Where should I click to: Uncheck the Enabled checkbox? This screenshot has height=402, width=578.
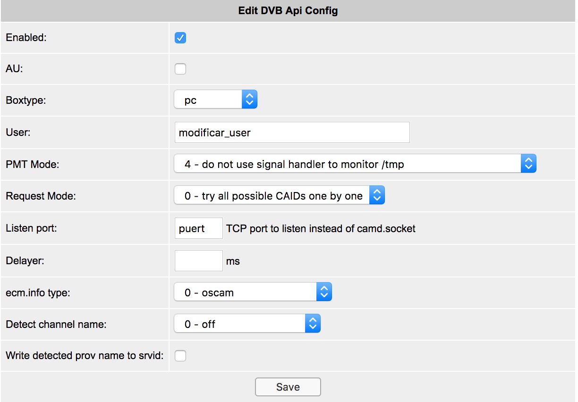(x=180, y=38)
